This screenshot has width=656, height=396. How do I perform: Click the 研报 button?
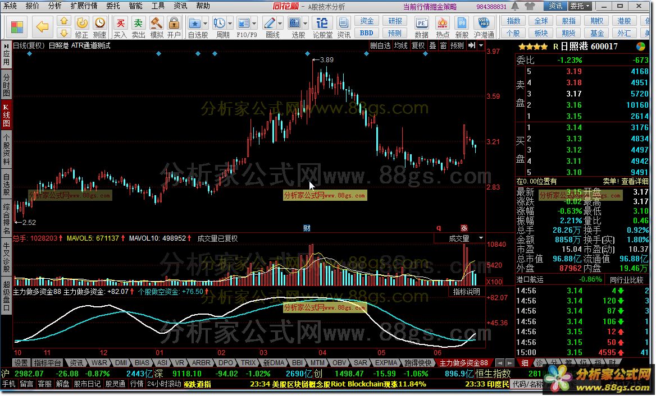pos(394,21)
